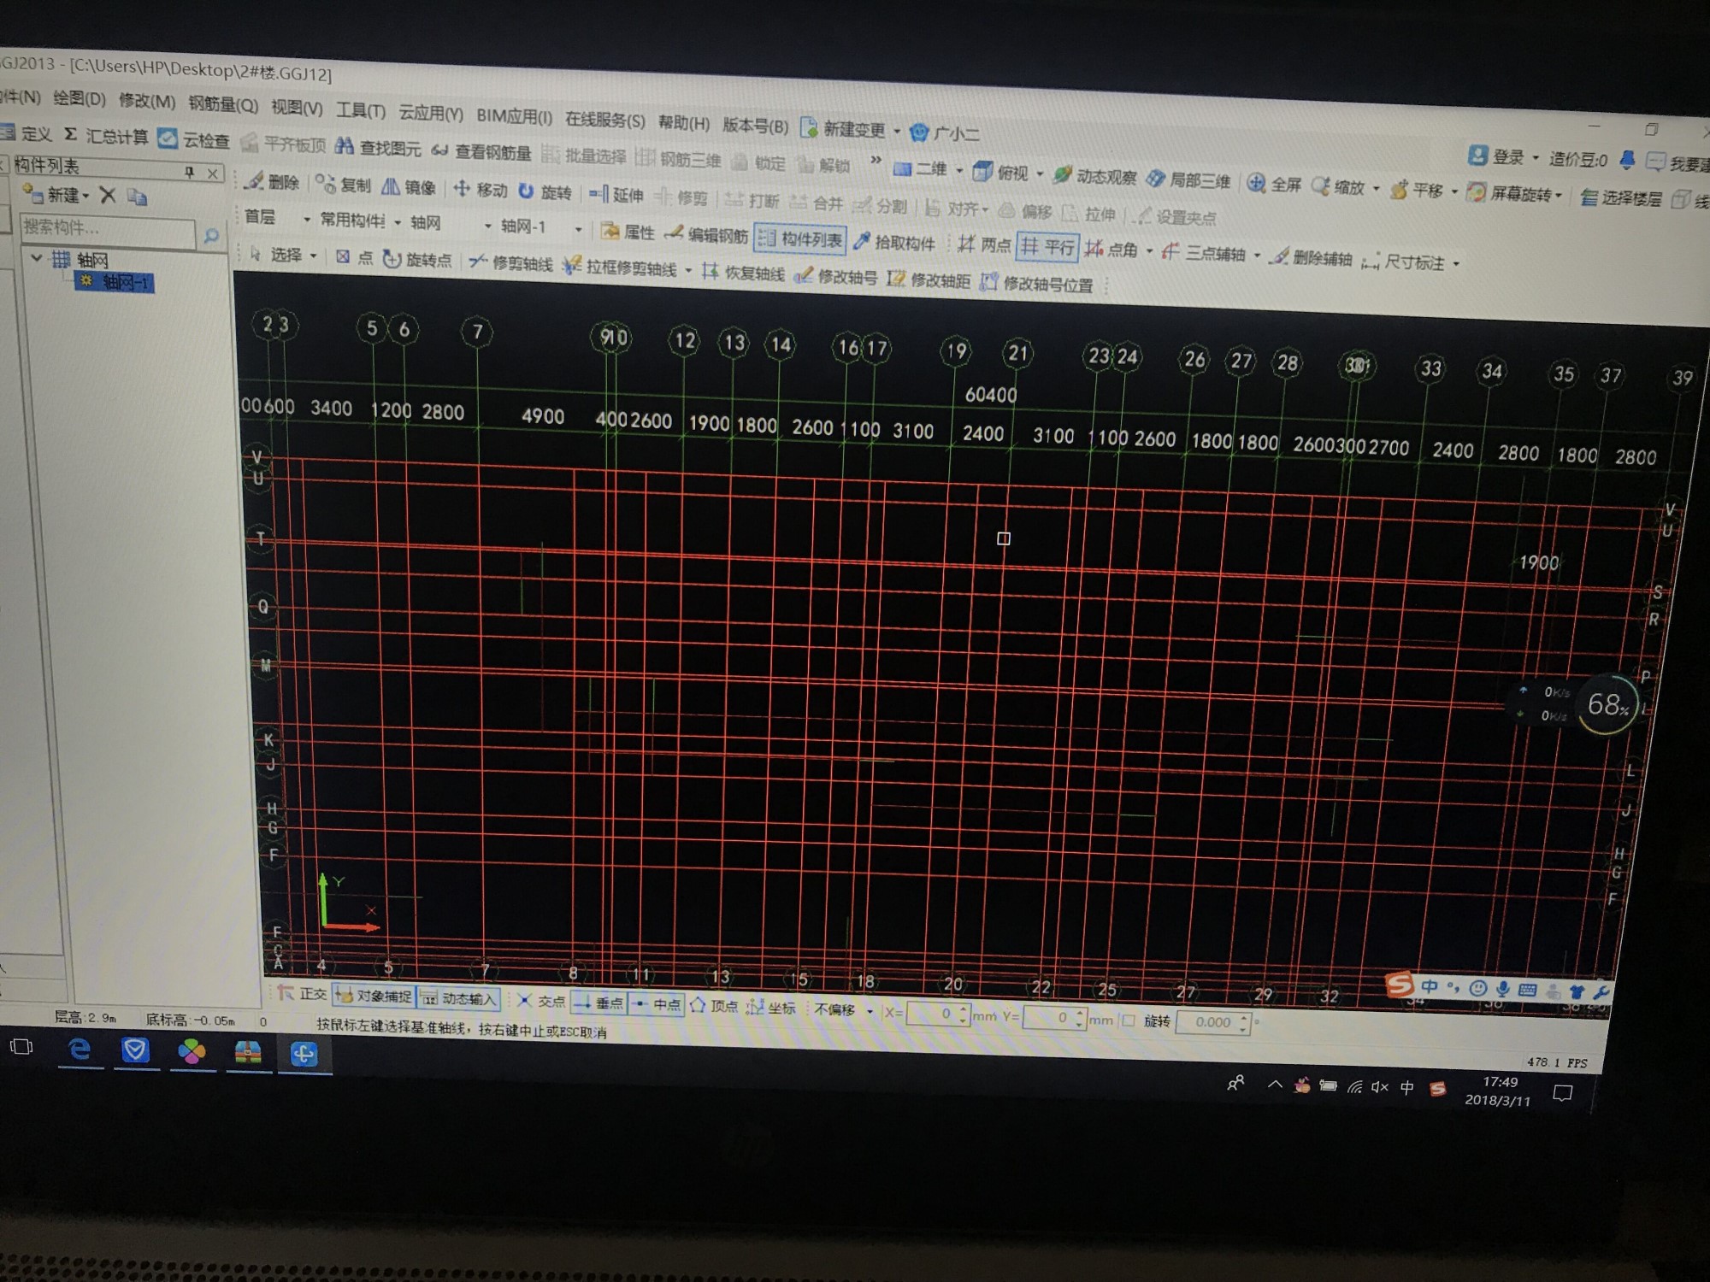Click 局部三维 partial 3D tool
This screenshot has width=1710, height=1282.
tap(1189, 179)
